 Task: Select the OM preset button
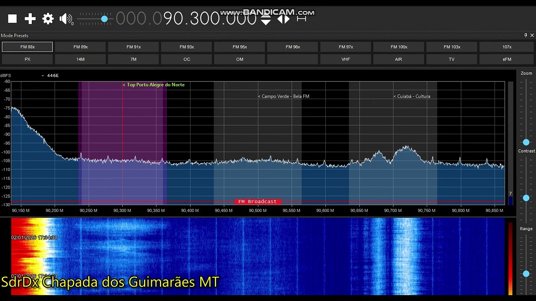pos(240,59)
